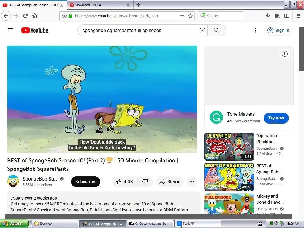Open the Firefox library menu
Screen dimensions: 304x228
277,16
